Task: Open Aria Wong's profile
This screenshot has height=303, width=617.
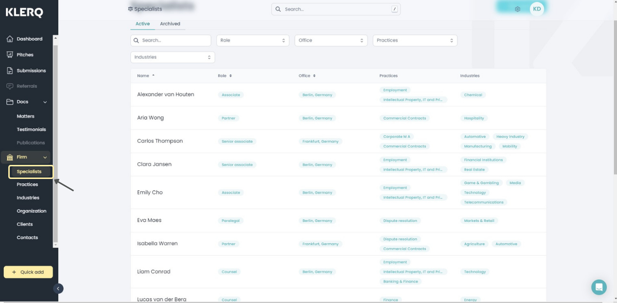Action: 150,118
